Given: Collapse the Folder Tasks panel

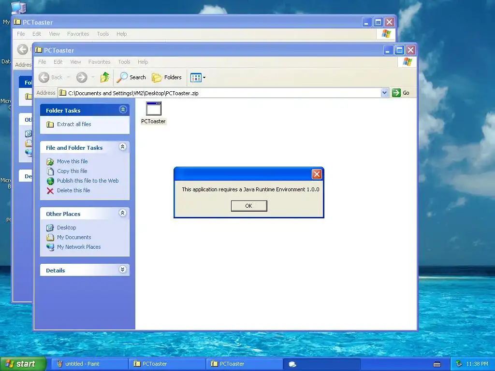Looking at the screenshot, I should coord(123,110).
